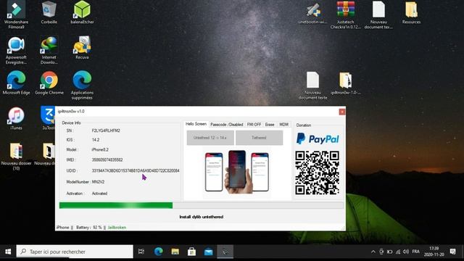Launch balenaEtcher from the desktop
This screenshot has height=261, width=464.
(82, 12)
